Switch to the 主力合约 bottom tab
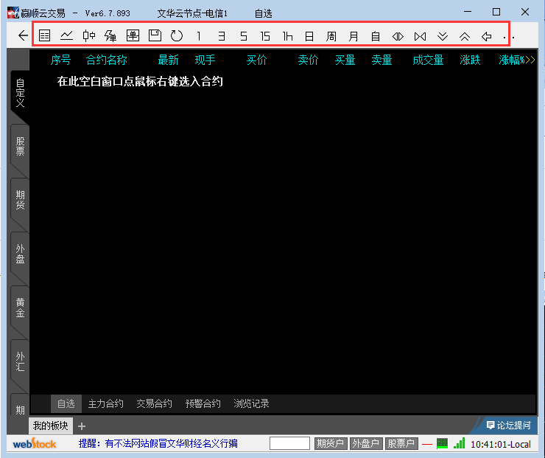Image resolution: width=545 pixels, height=458 pixels. [105, 403]
